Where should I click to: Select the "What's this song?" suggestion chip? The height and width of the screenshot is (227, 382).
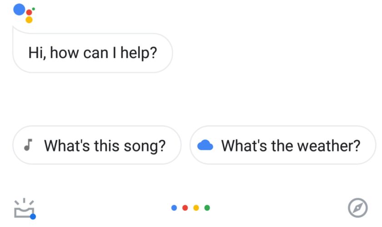(97, 145)
